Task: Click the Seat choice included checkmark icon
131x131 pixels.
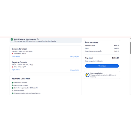Action: [13, 83]
